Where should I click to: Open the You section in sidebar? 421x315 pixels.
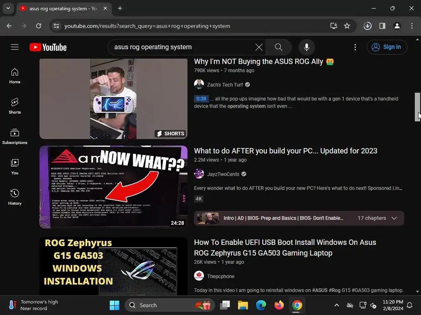(15, 167)
